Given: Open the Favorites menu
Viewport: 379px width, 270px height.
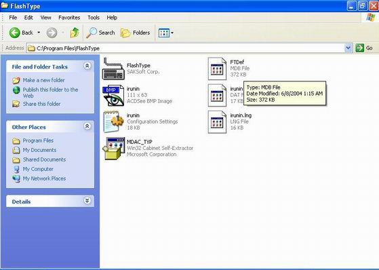Looking at the screenshot, I should point(69,18).
